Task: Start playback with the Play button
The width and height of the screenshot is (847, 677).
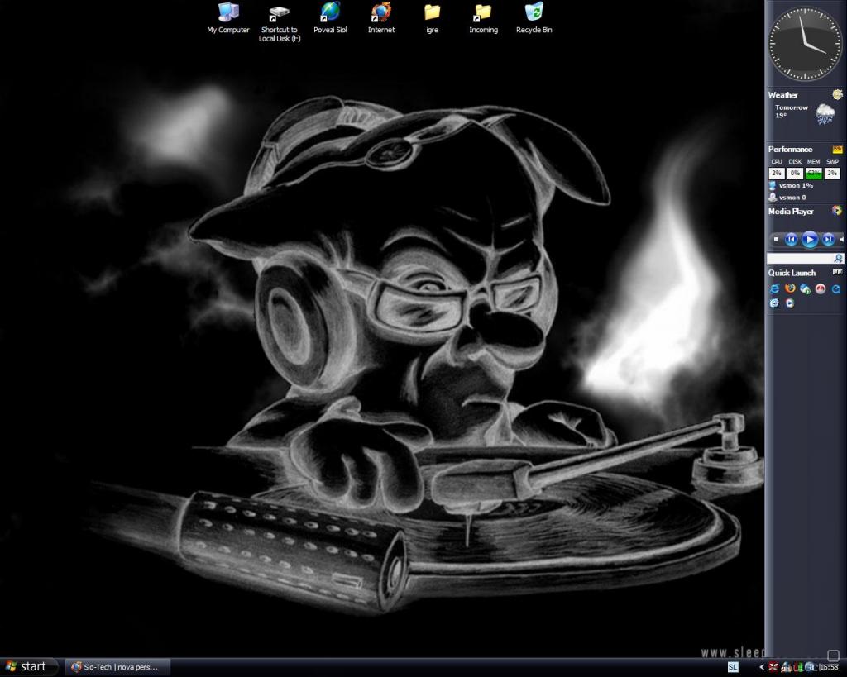Action: coord(809,239)
